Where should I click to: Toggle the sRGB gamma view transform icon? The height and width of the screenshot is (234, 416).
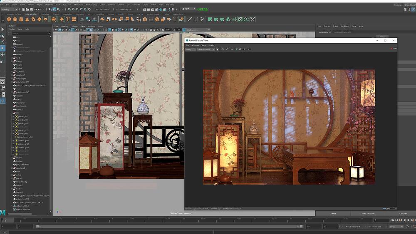click(184, 30)
